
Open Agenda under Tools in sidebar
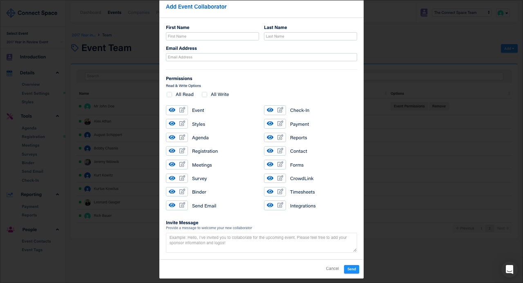[29, 128]
